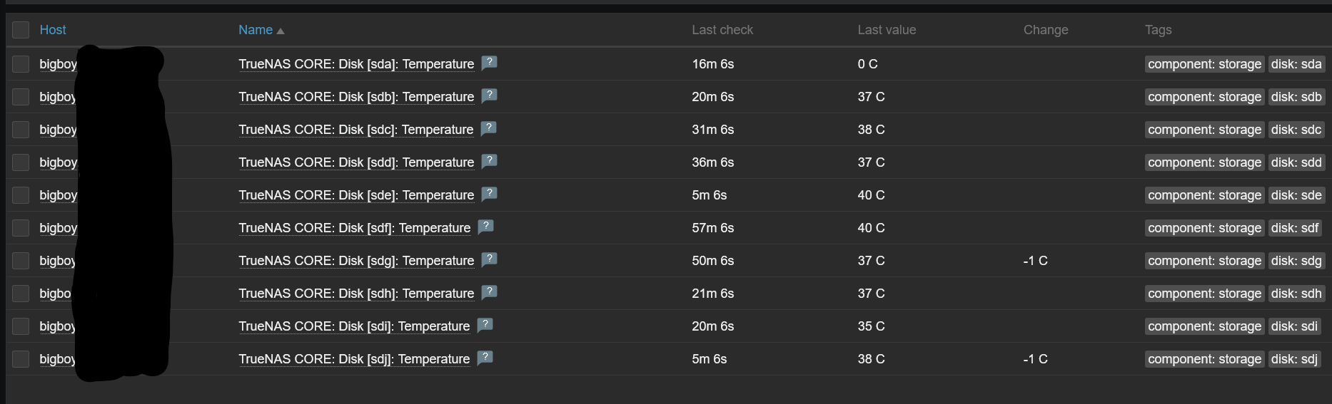Click question mark icon beside sdj Temperature
The height and width of the screenshot is (404, 1332).
pos(485,358)
